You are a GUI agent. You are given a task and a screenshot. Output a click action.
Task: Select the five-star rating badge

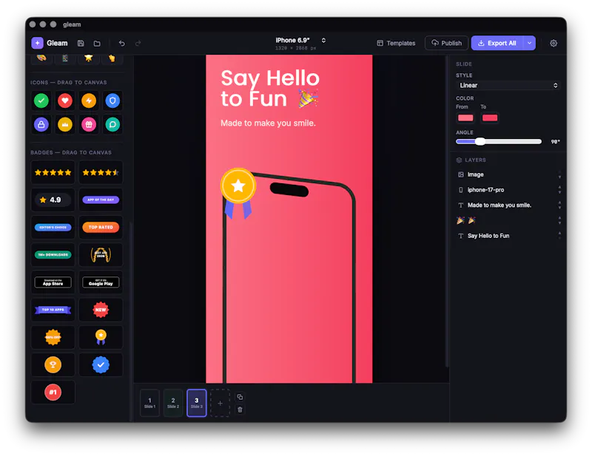point(53,172)
